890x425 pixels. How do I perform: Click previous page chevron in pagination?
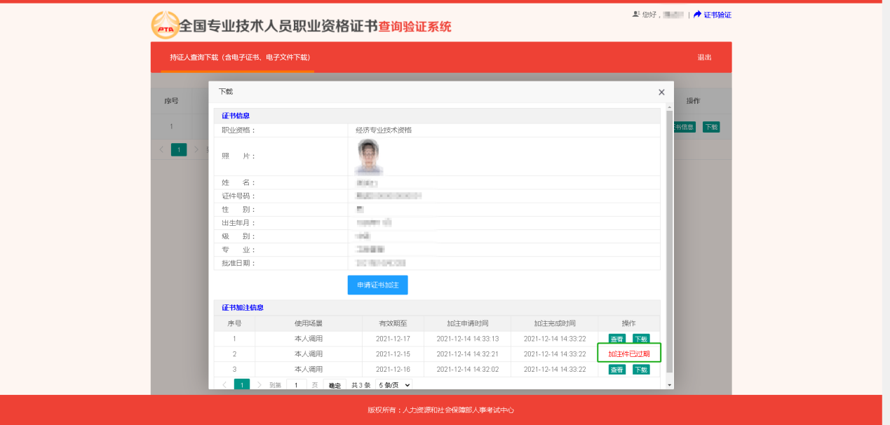[x=226, y=384]
